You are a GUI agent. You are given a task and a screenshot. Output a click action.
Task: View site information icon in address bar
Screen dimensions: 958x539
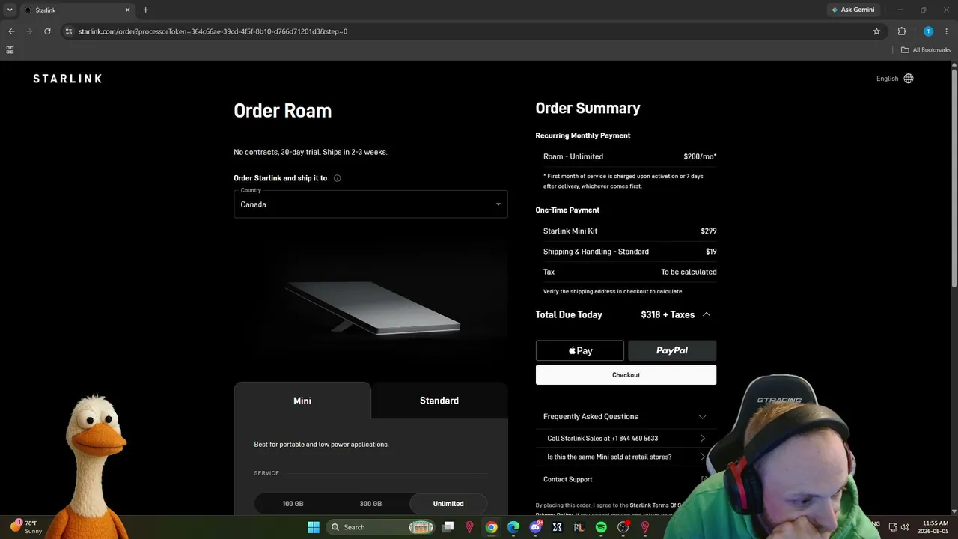[x=68, y=31]
